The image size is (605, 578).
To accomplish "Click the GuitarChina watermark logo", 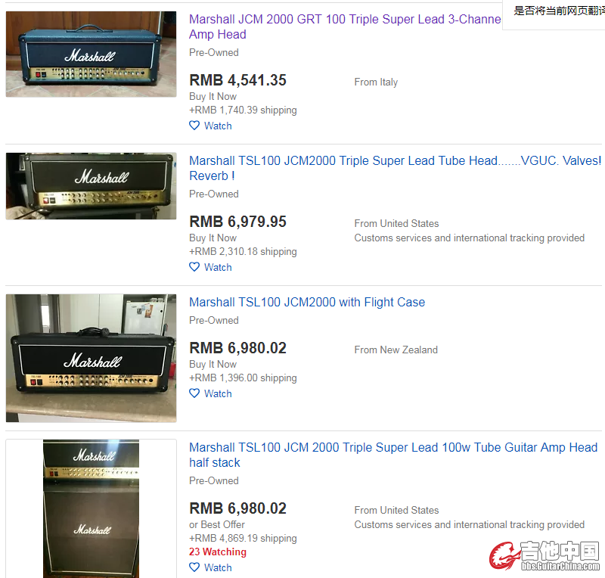I will click(544, 555).
